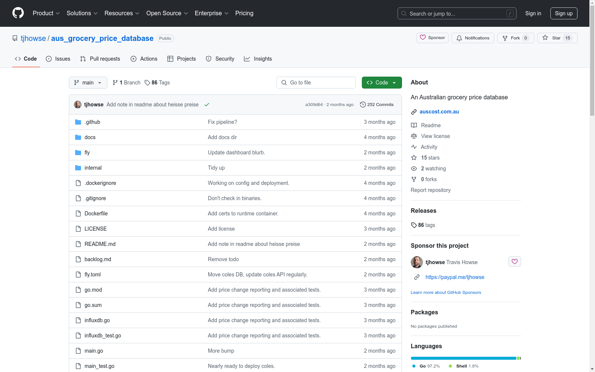The height and width of the screenshot is (372, 595).
Task: Click the internal folder icon
Action: pyautogui.click(x=78, y=168)
